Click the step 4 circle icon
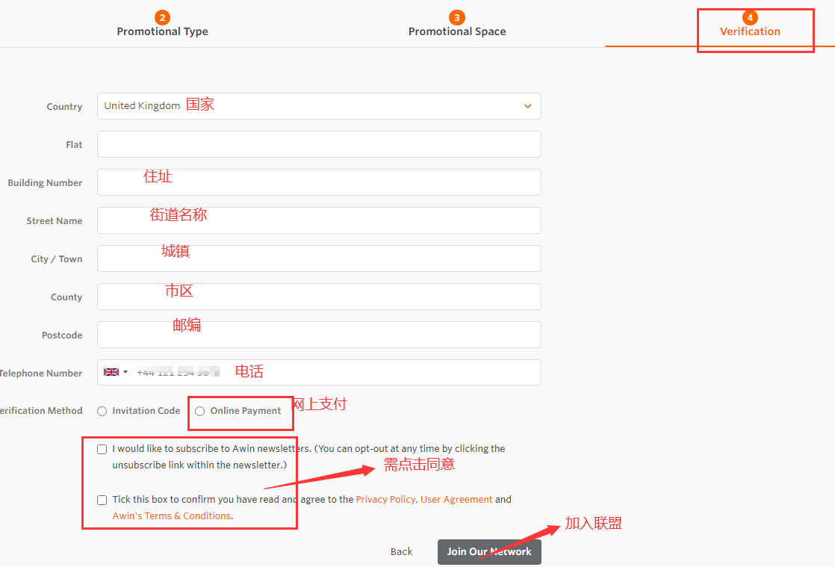The height and width of the screenshot is (567, 835). pos(750,17)
